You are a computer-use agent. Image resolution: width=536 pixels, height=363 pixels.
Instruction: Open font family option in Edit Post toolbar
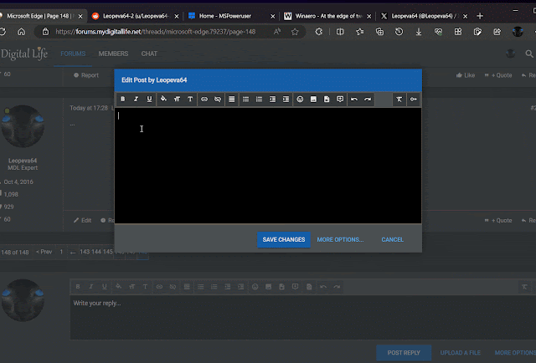point(190,99)
